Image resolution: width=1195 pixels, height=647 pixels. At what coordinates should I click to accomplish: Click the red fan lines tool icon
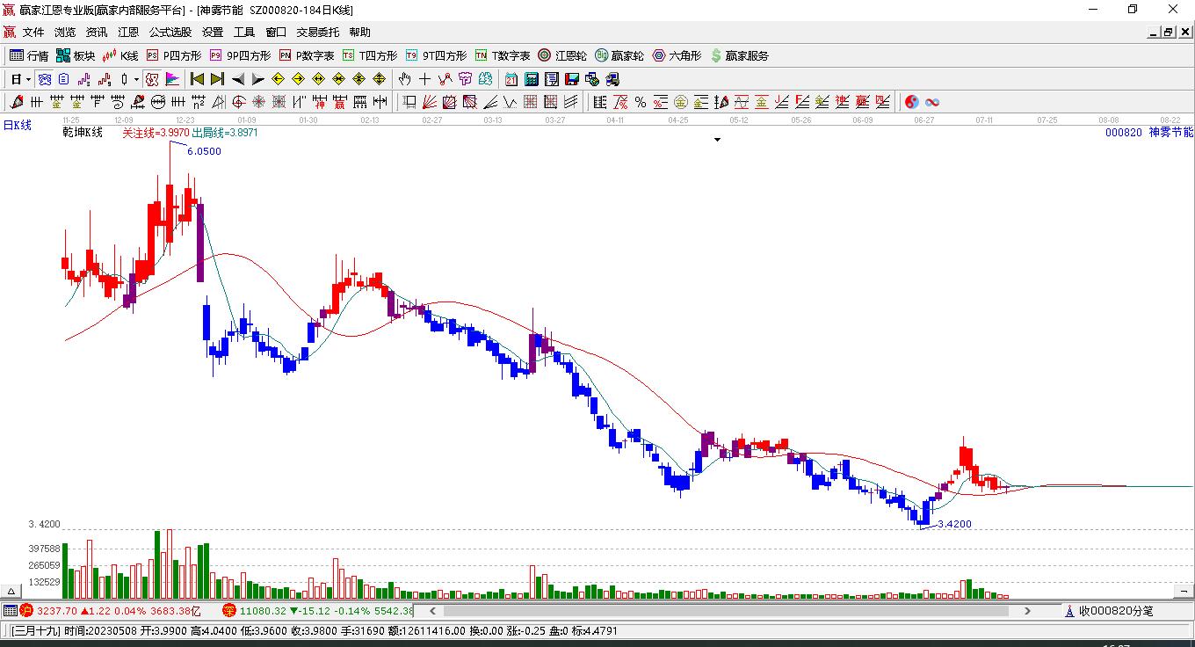(x=430, y=102)
